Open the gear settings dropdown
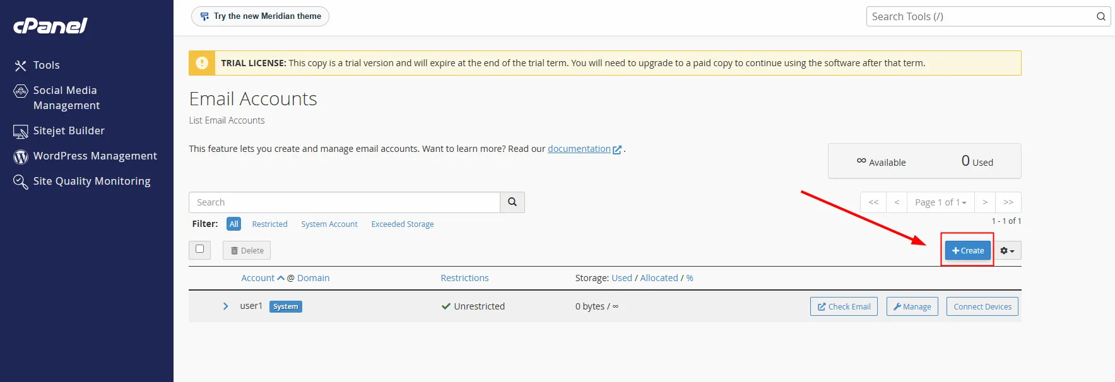1115x382 pixels. point(1007,250)
